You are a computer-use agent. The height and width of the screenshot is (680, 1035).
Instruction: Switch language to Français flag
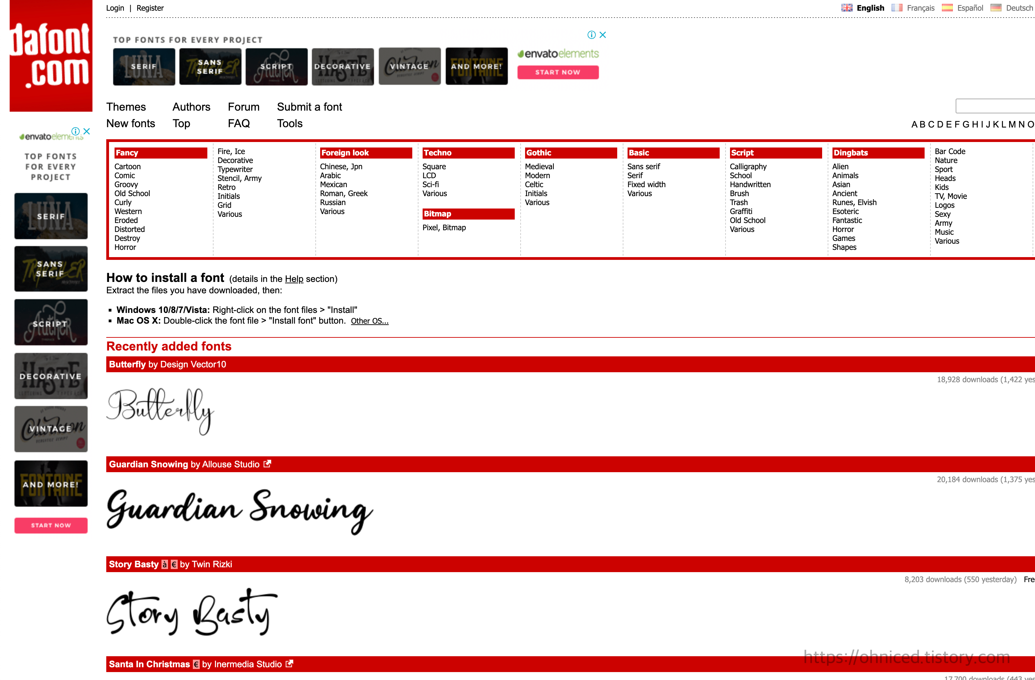[897, 8]
